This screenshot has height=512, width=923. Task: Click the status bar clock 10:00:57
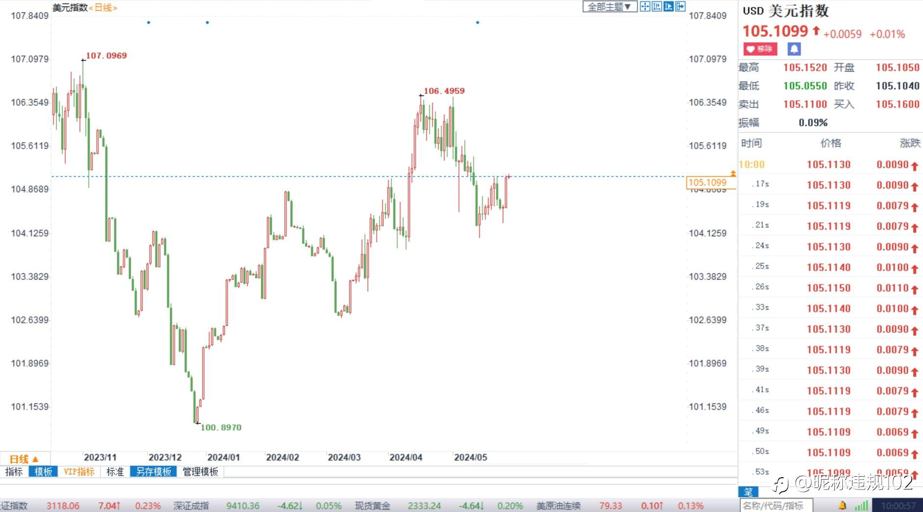pos(898,506)
